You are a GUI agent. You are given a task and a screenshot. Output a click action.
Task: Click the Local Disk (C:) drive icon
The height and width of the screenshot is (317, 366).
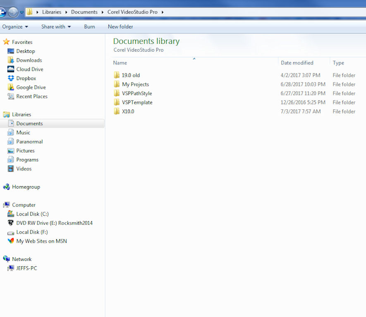[11, 214]
